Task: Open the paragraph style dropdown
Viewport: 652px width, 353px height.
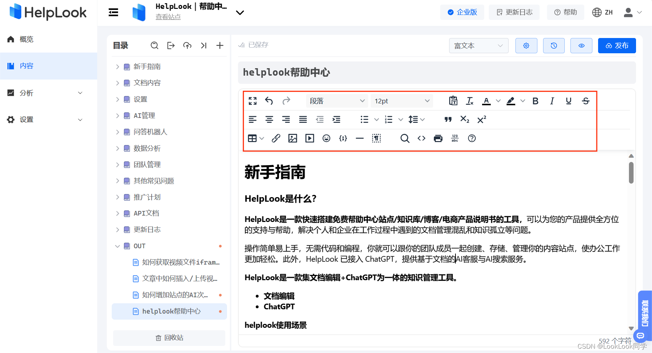Action: (x=336, y=101)
